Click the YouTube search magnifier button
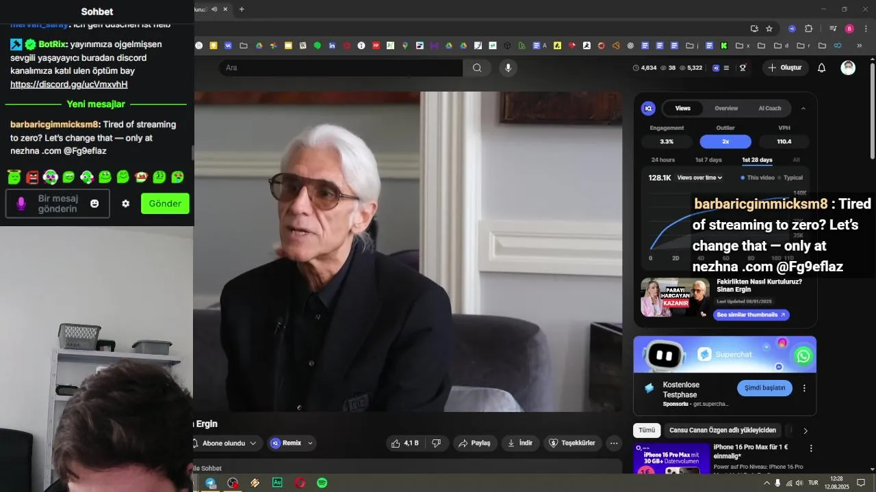Viewport: 876px width, 492px height. tap(477, 68)
